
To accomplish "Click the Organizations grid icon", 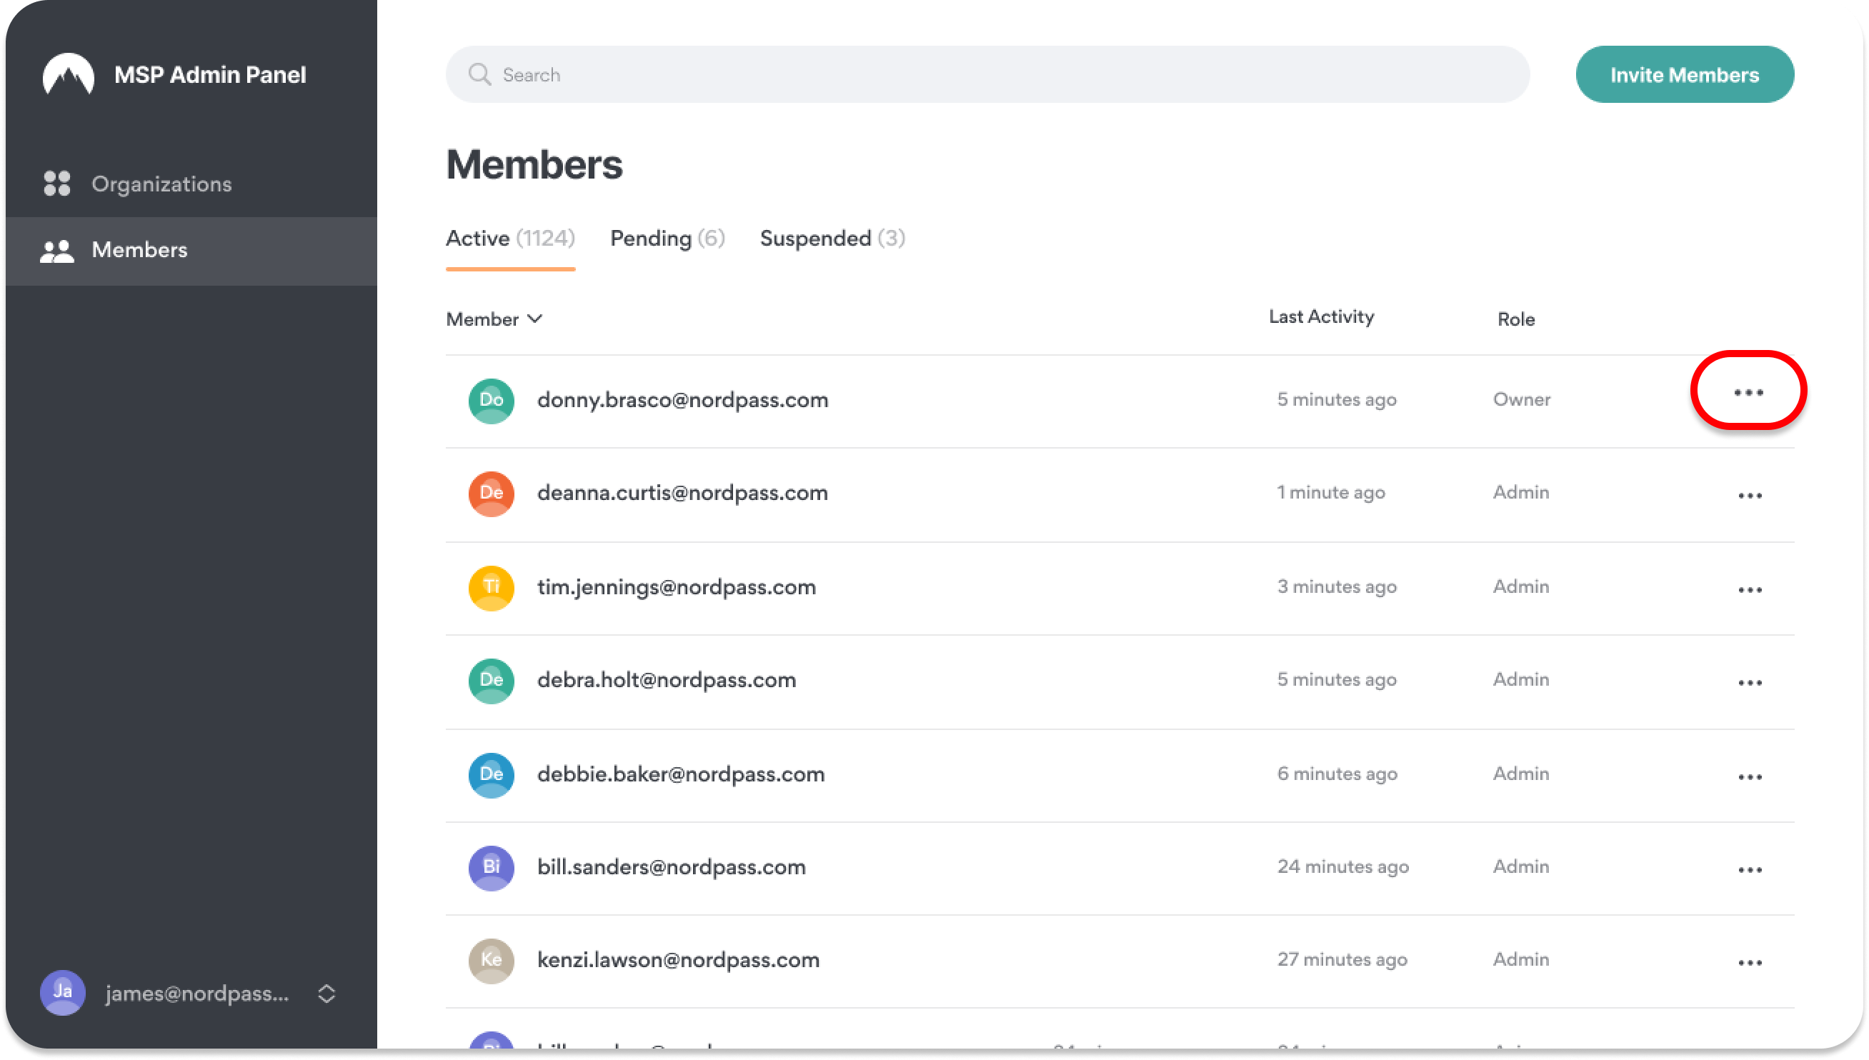I will 56,184.
